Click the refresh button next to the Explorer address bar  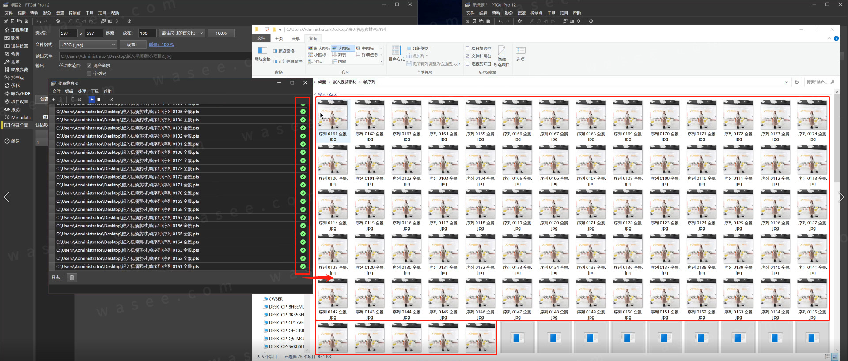[797, 82]
